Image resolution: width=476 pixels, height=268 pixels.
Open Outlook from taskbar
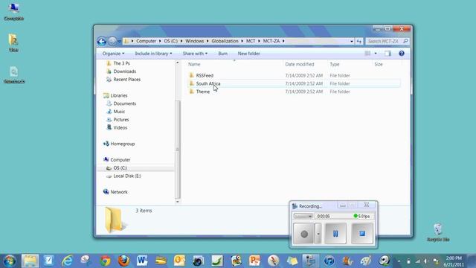point(179,261)
